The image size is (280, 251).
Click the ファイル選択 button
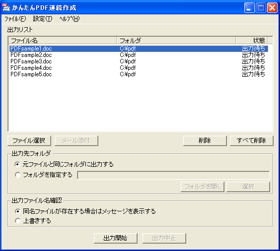(29, 141)
